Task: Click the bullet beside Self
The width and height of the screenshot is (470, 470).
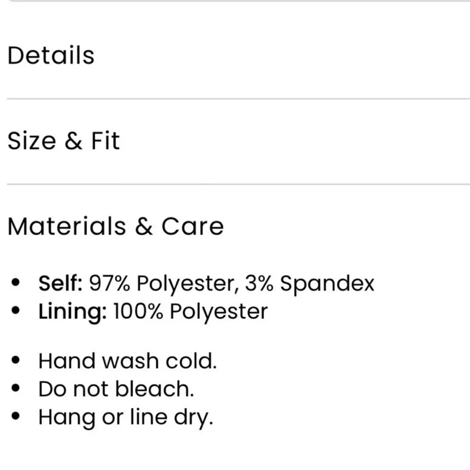Action: click(x=17, y=283)
